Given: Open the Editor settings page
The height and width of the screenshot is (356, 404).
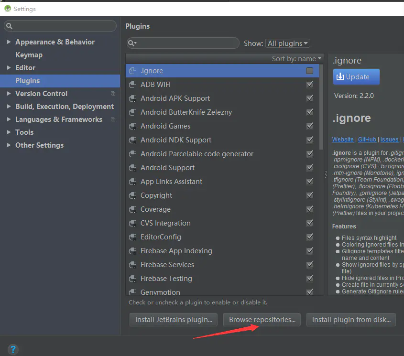Looking at the screenshot, I should 25,68.
